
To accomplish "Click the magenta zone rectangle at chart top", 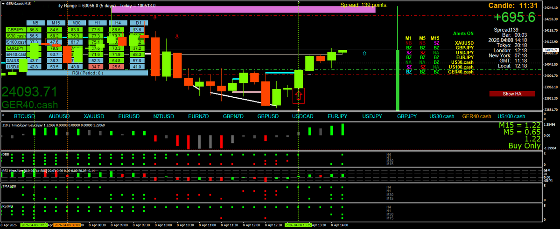I will pyautogui.click(x=244, y=10).
